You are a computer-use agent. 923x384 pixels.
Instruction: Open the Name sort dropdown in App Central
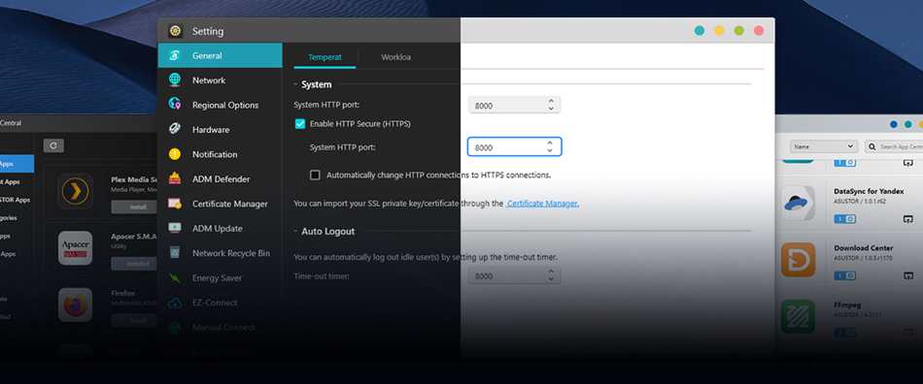click(x=824, y=146)
